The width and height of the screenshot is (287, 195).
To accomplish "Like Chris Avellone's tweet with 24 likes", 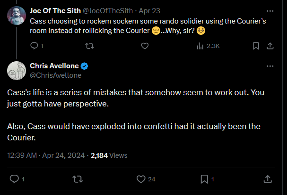I will click(140, 179).
